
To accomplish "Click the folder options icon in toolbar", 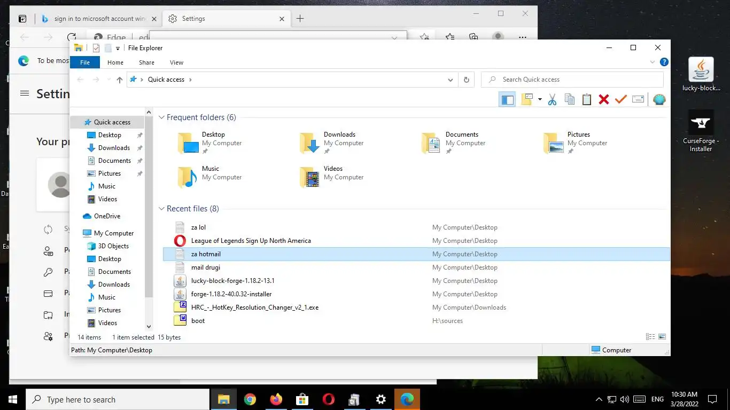I will pos(527,99).
